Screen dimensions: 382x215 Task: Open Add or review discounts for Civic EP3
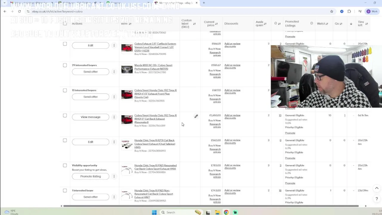232,142
